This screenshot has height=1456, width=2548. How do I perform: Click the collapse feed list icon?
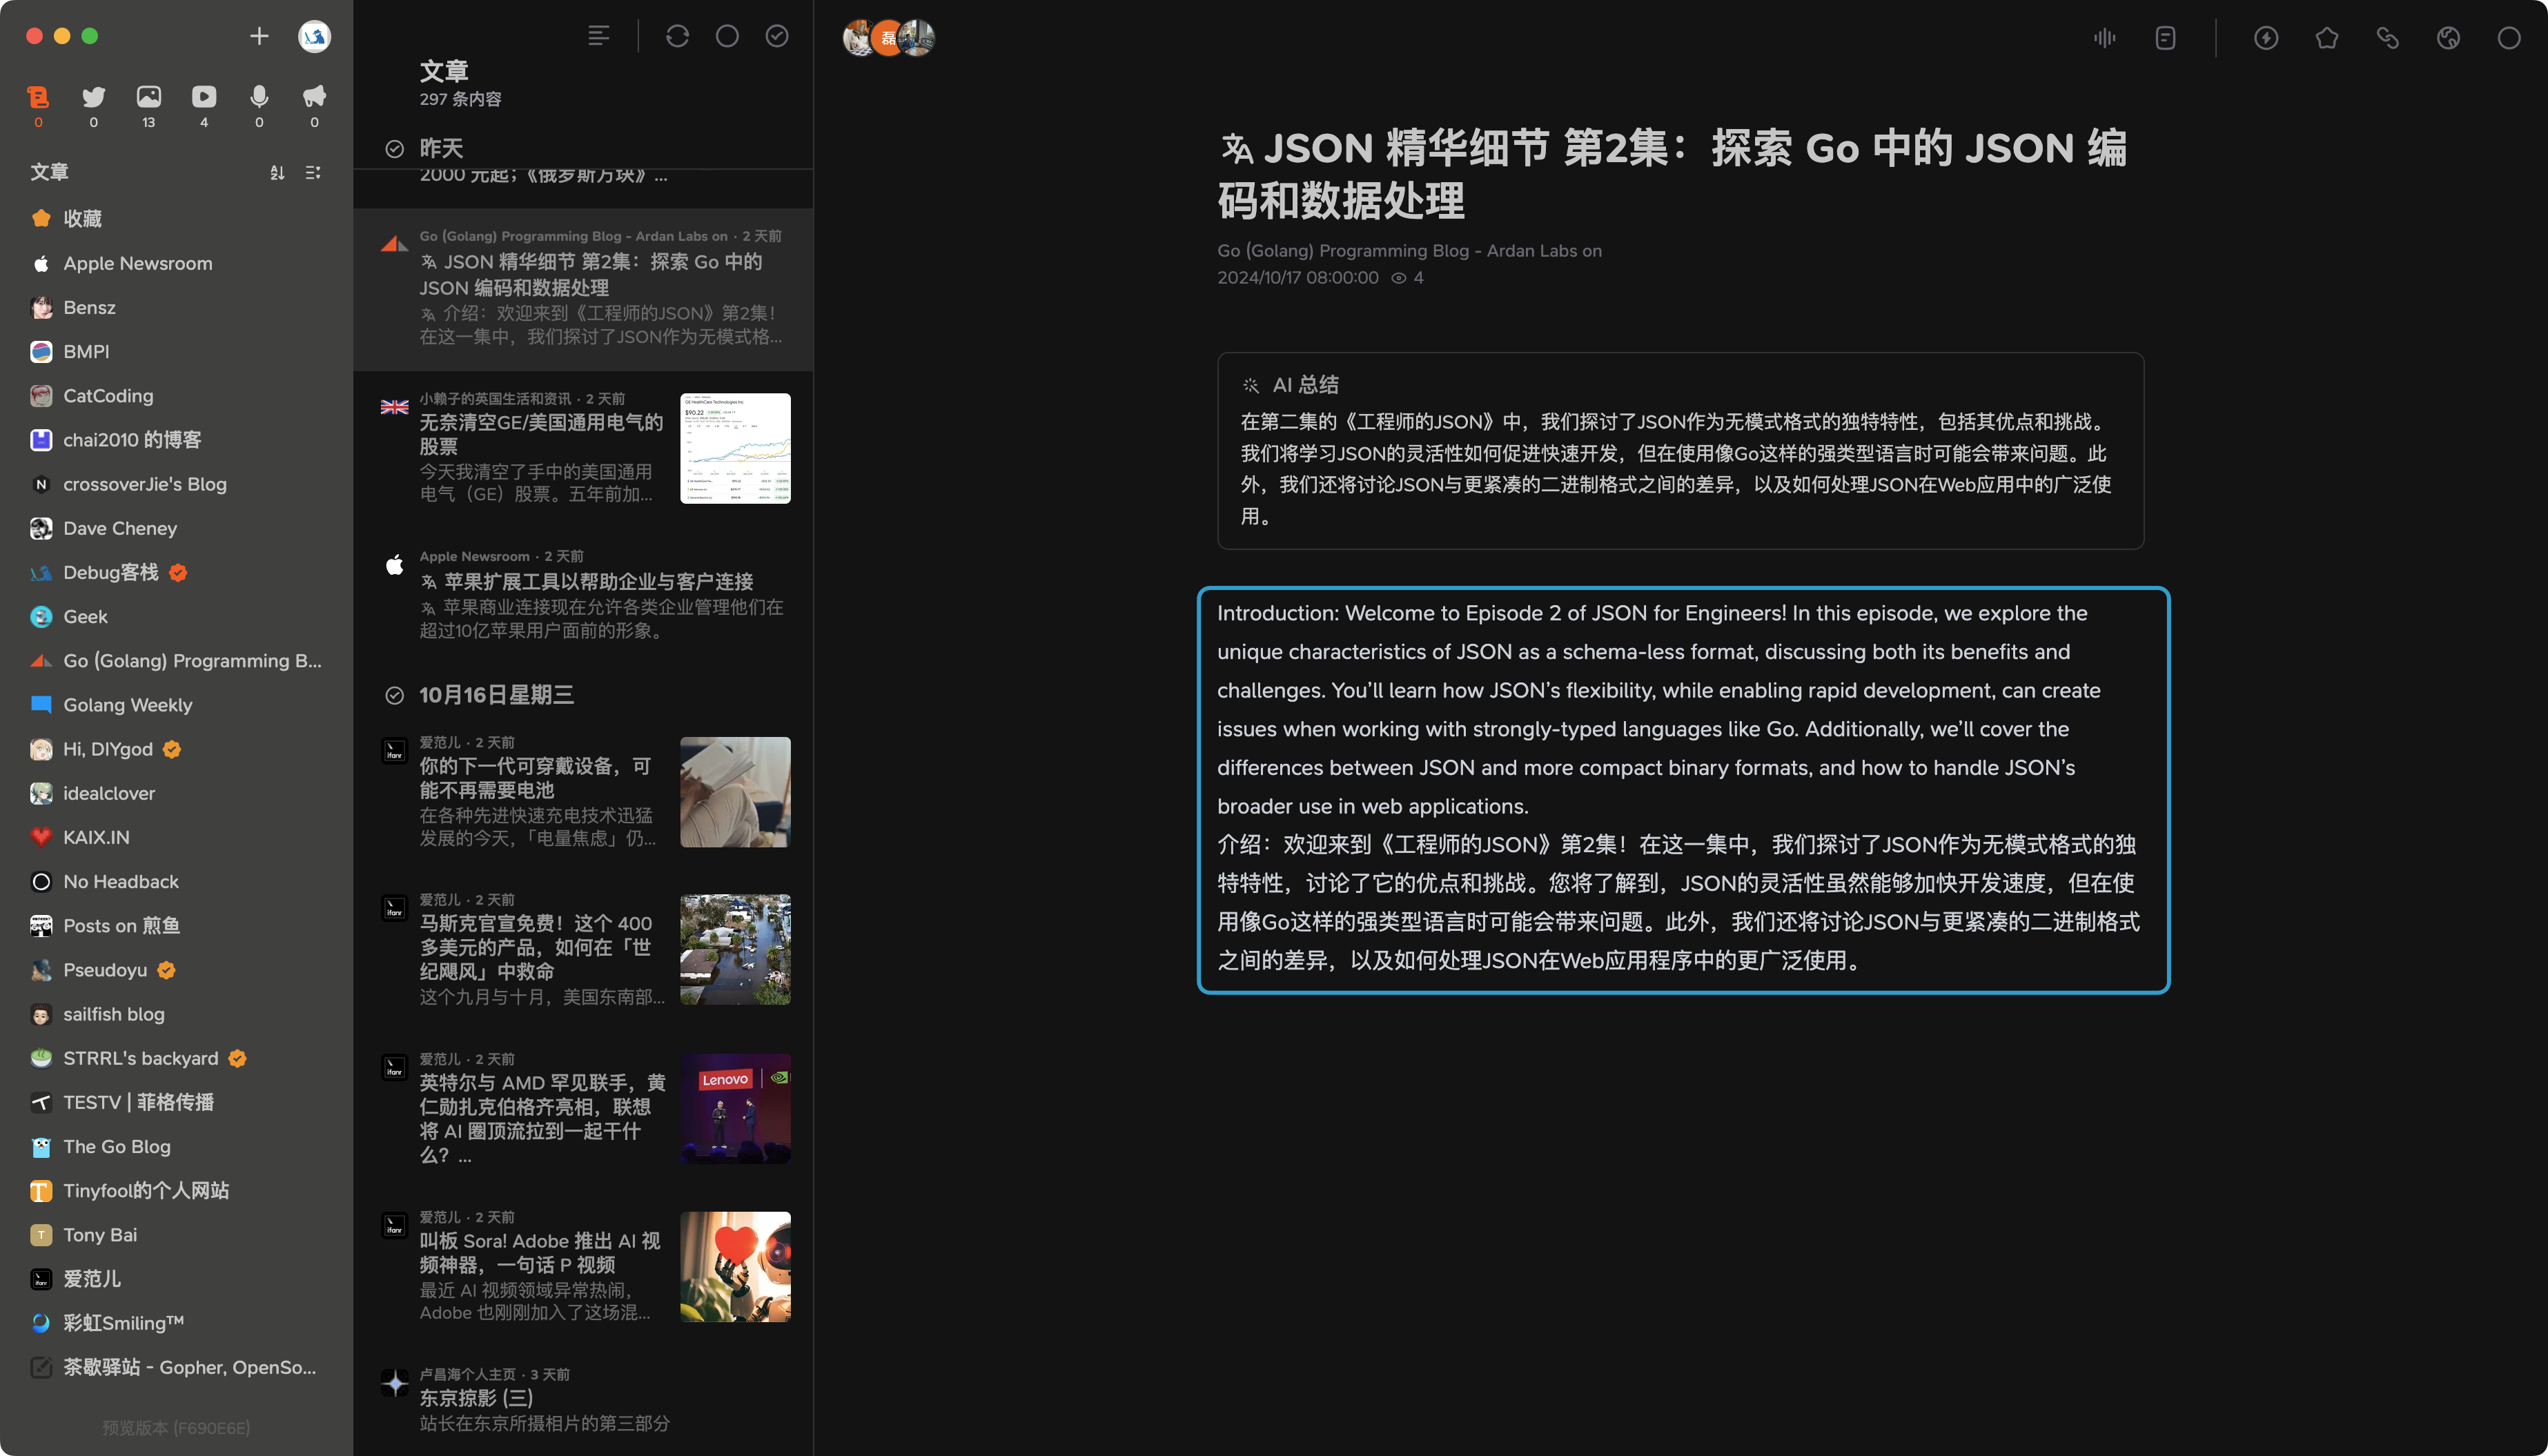[313, 172]
